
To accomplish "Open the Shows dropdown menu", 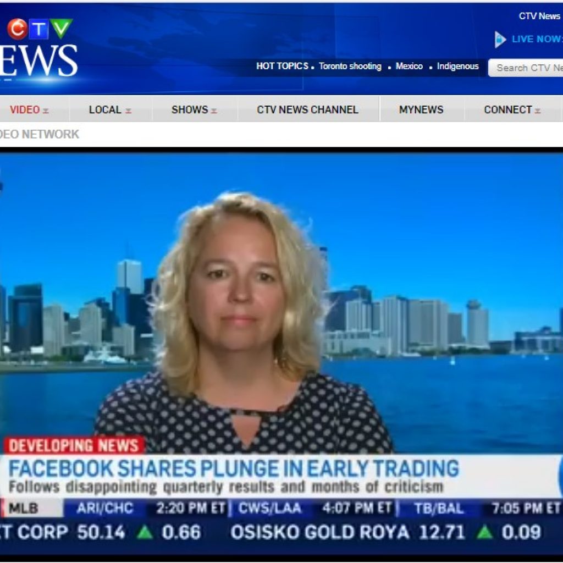I will 194,109.
